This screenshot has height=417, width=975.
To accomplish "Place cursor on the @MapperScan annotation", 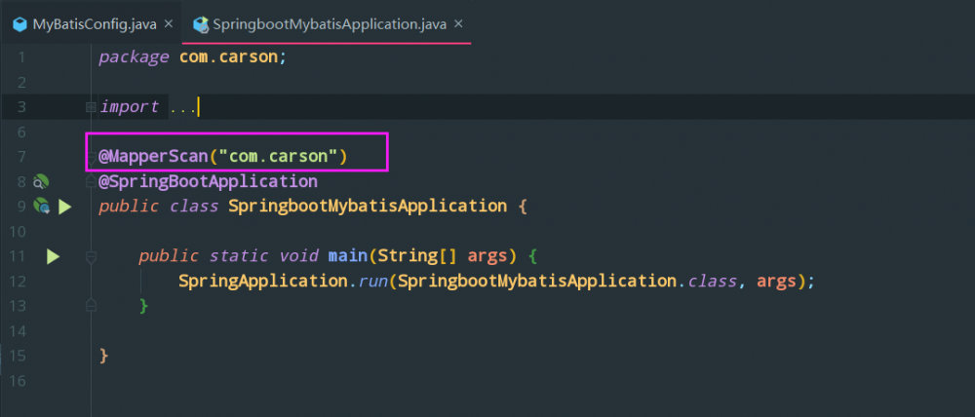I will tap(153, 156).
